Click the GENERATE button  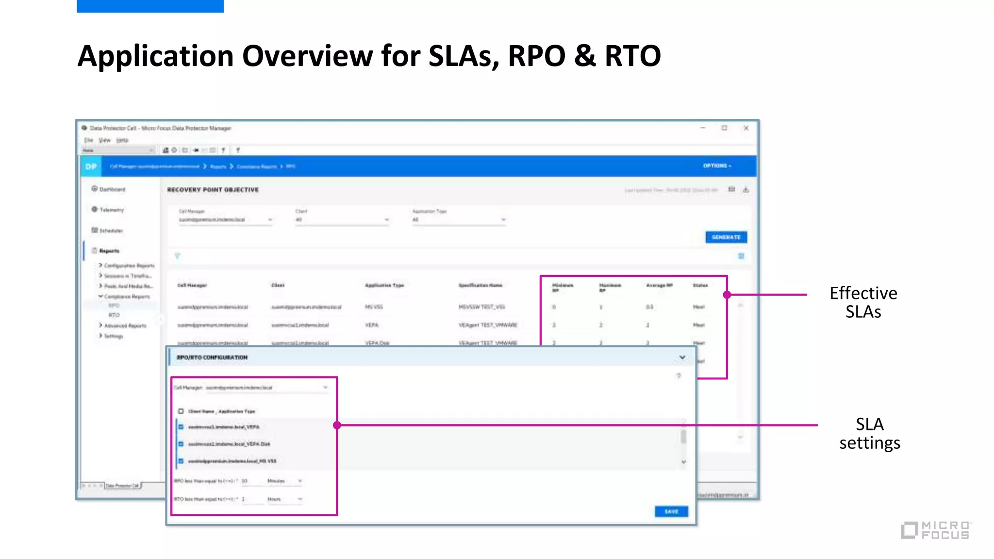coord(726,237)
